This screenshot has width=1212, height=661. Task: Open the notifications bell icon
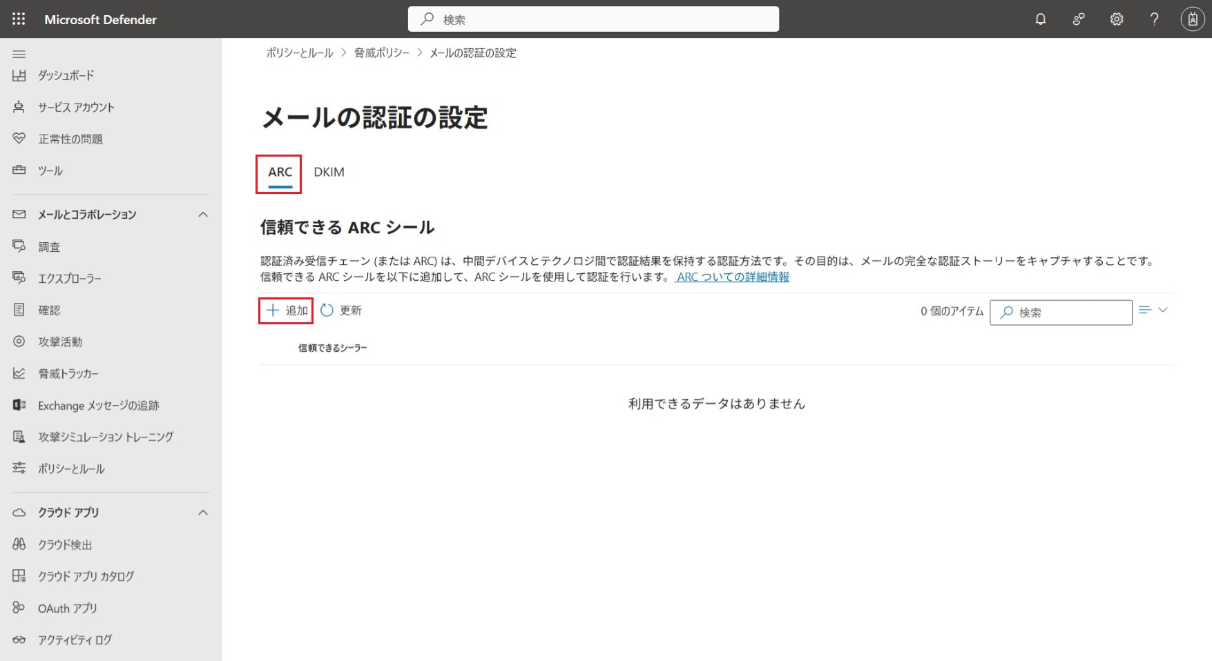pos(1040,19)
